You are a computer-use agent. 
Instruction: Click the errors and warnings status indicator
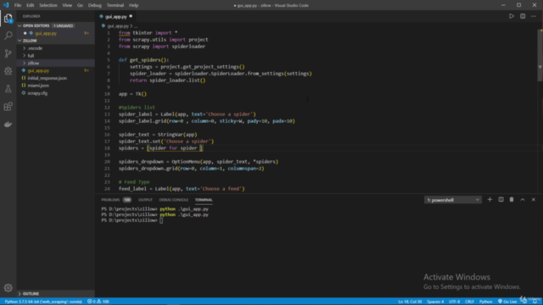point(98,302)
